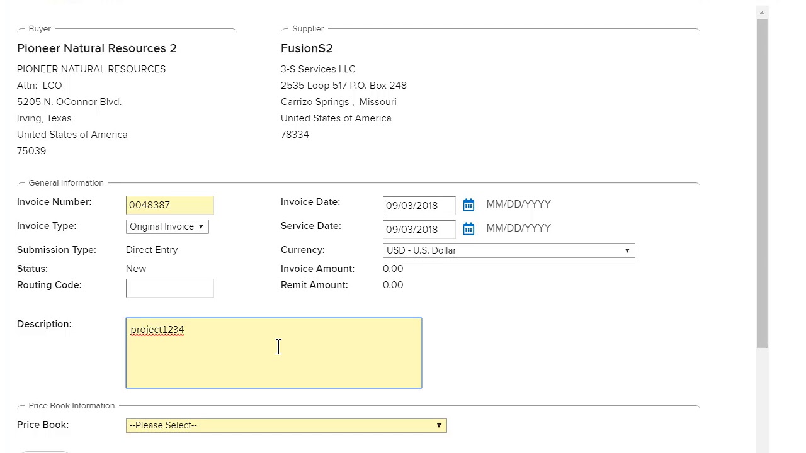The width and height of the screenshot is (806, 453).
Task: Click the Currency label
Action: (x=303, y=250)
